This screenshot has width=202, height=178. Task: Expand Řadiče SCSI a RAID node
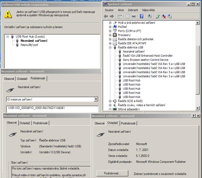tap(110, 101)
